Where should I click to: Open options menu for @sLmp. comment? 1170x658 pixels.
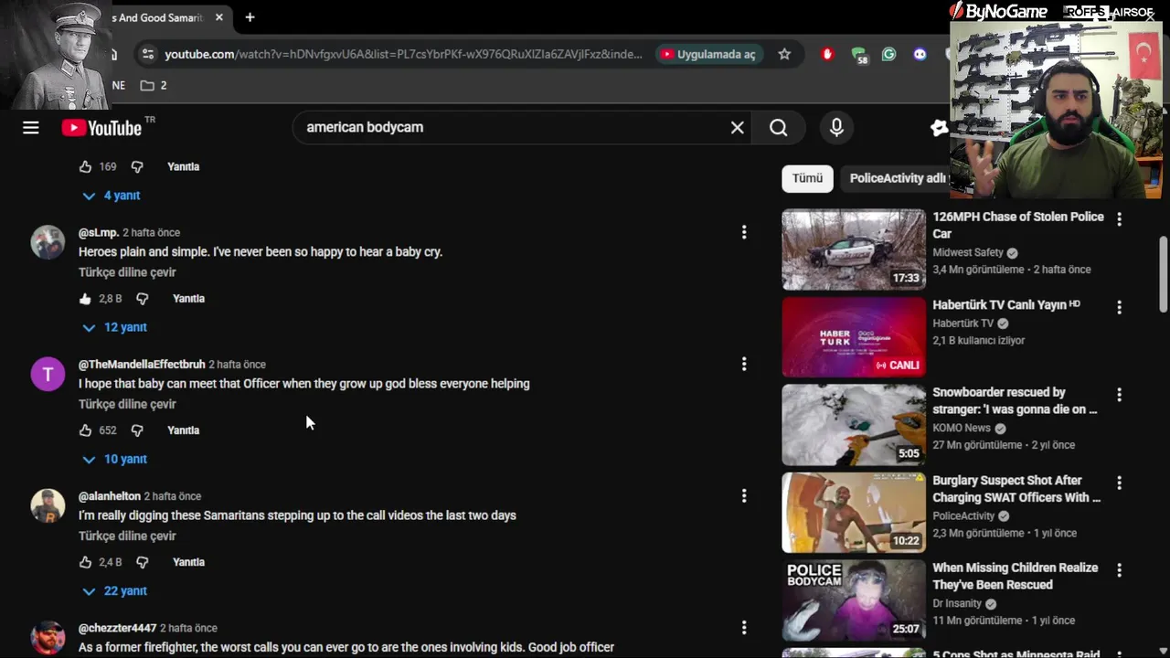[744, 233]
